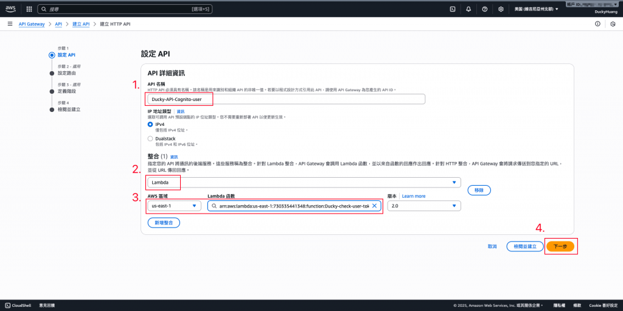
Task: Open the clock-style icon at far right
Action: 613,24
